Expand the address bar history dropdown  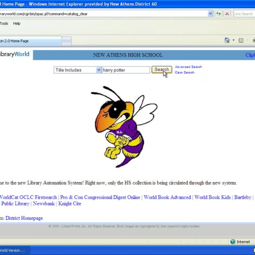click(x=211, y=14)
